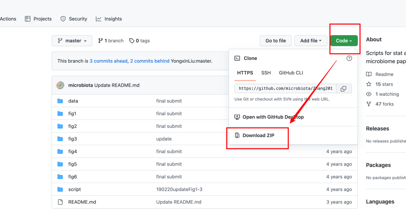The height and width of the screenshot is (211, 406).
Task: Click the star icon beside 15 stars
Action: (x=369, y=84)
